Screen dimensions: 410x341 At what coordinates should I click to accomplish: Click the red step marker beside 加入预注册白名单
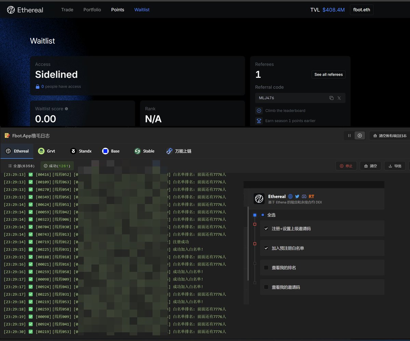click(255, 244)
